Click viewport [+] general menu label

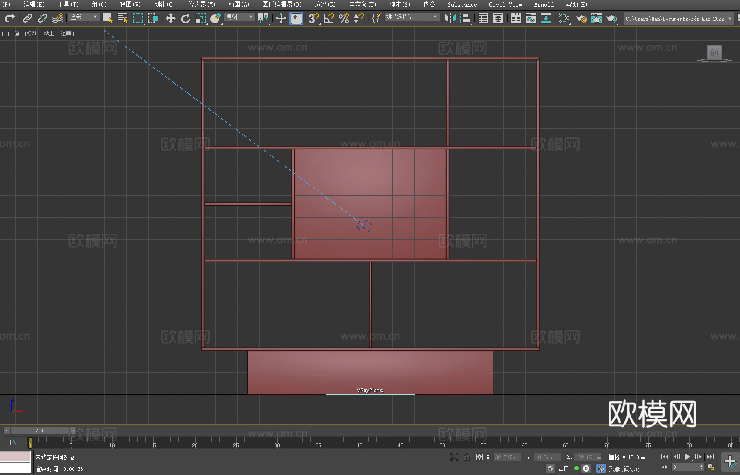[x=6, y=34]
